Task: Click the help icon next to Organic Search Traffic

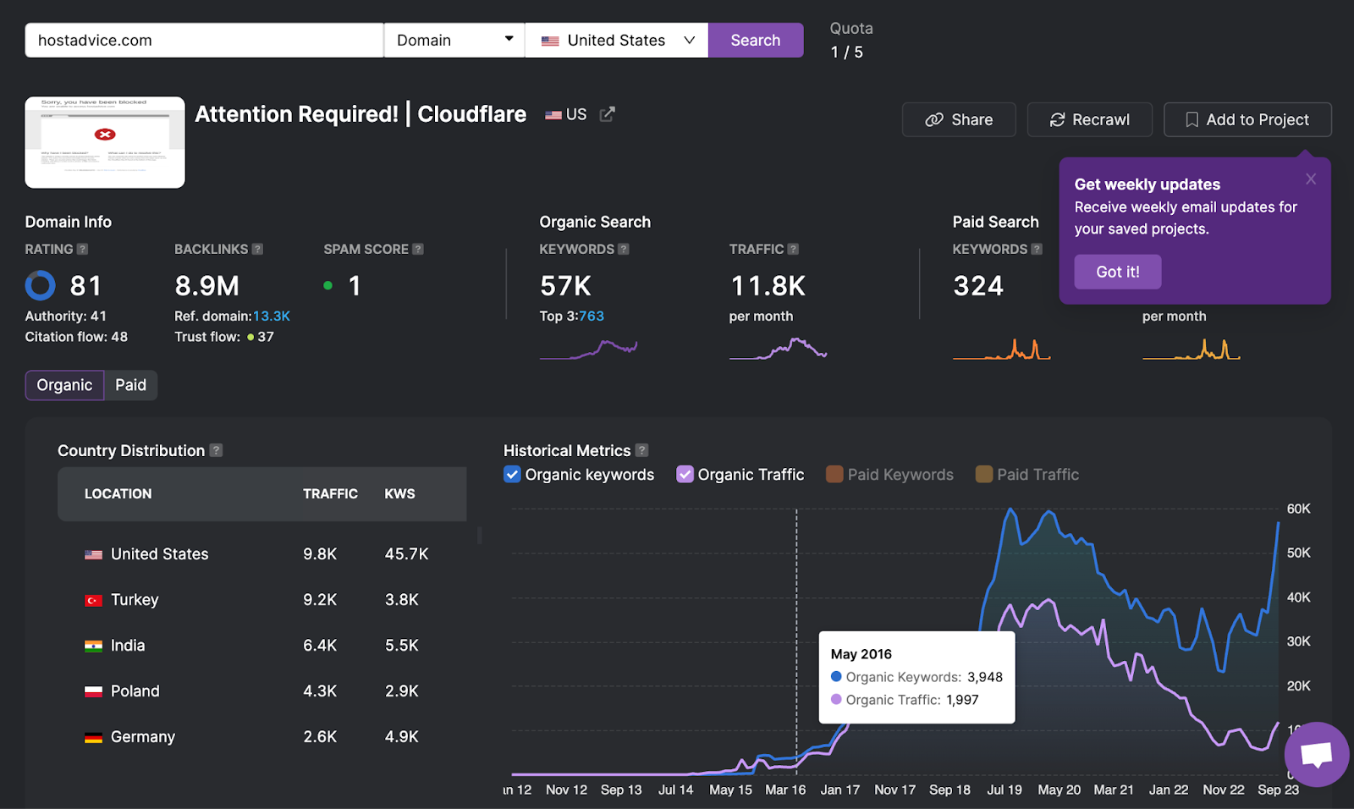Action: tap(793, 249)
